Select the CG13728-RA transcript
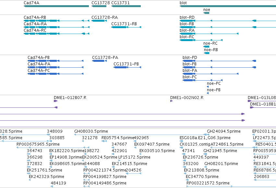This screenshot has height=188, width=276. (x=99, y=21)
